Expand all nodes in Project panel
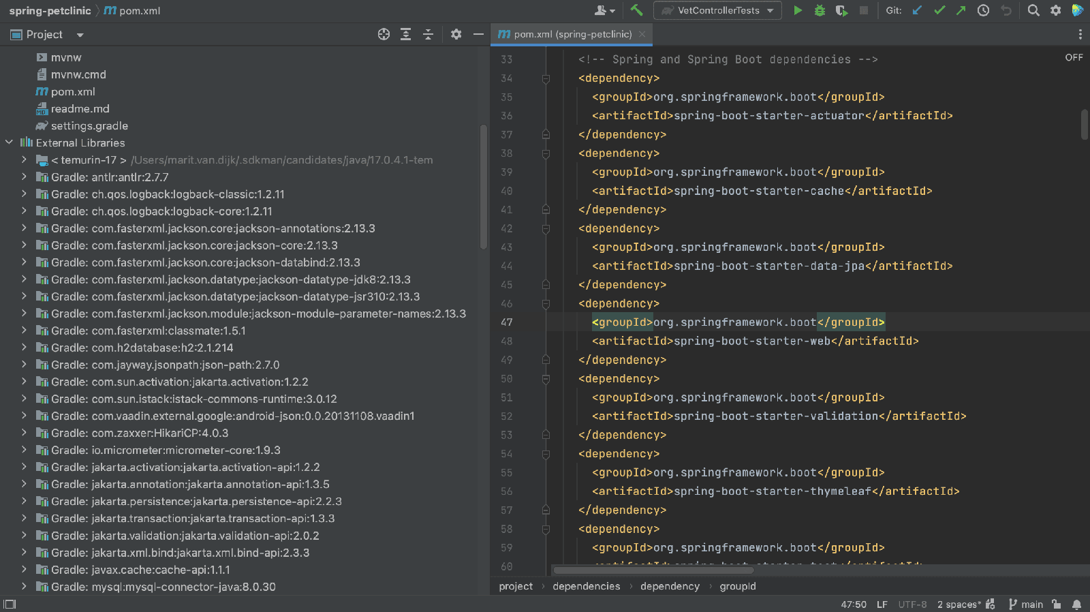Image resolution: width=1090 pixels, height=612 pixels. coord(405,34)
